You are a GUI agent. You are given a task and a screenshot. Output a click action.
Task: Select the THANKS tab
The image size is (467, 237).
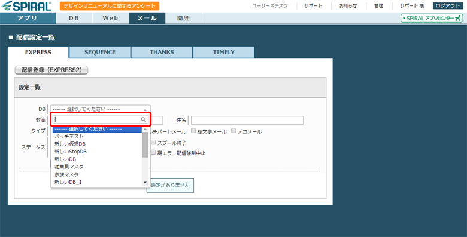(x=162, y=53)
